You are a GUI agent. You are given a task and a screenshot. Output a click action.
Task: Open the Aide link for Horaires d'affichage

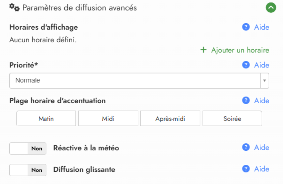tap(262, 27)
